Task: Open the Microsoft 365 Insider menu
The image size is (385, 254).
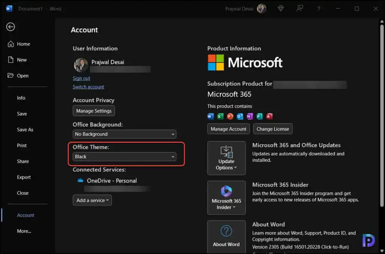Action: click(226, 198)
